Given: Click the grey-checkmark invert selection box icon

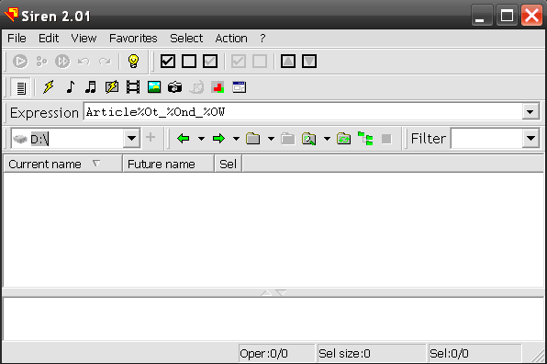Looking at the screenshot, I should tap(210, 62).
